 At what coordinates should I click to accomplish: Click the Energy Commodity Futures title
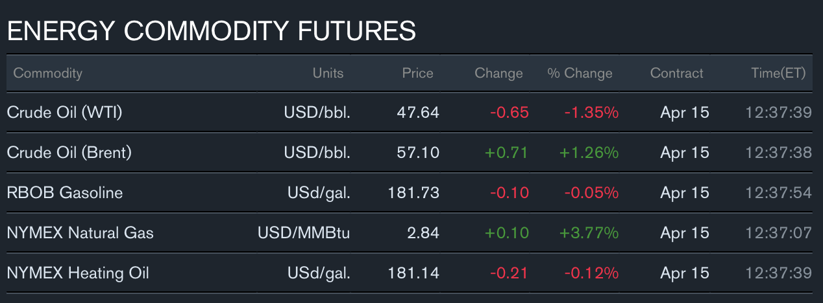pos(211,31)
